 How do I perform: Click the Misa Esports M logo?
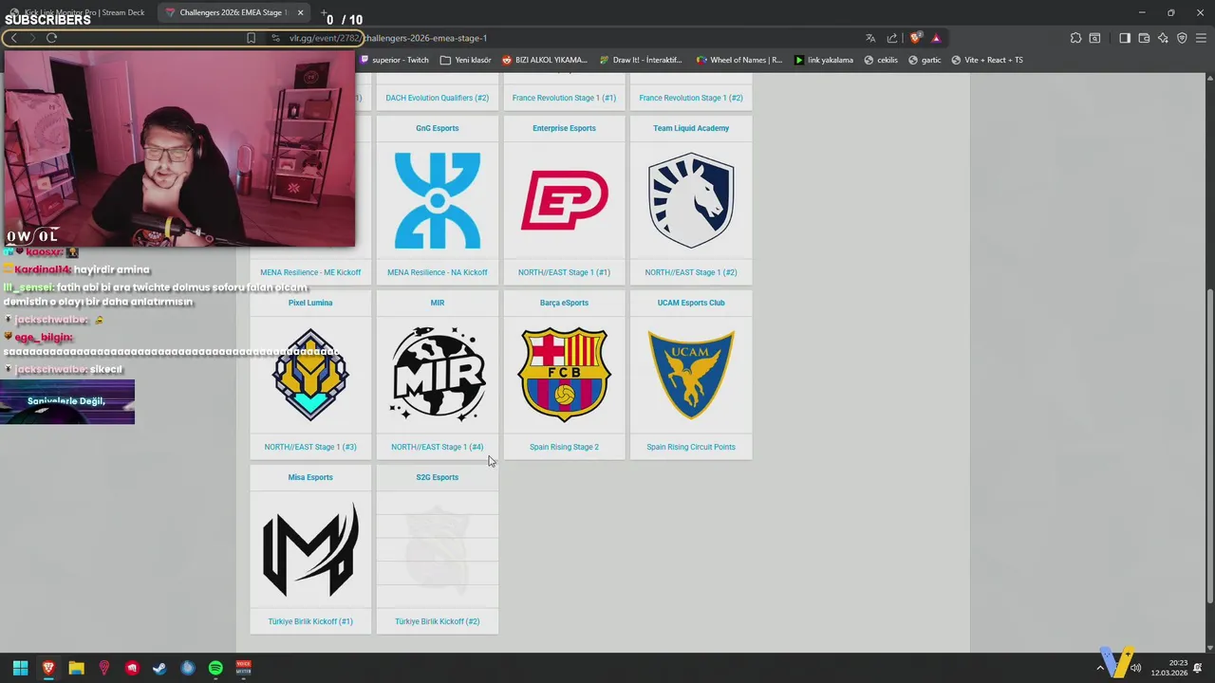310,549
